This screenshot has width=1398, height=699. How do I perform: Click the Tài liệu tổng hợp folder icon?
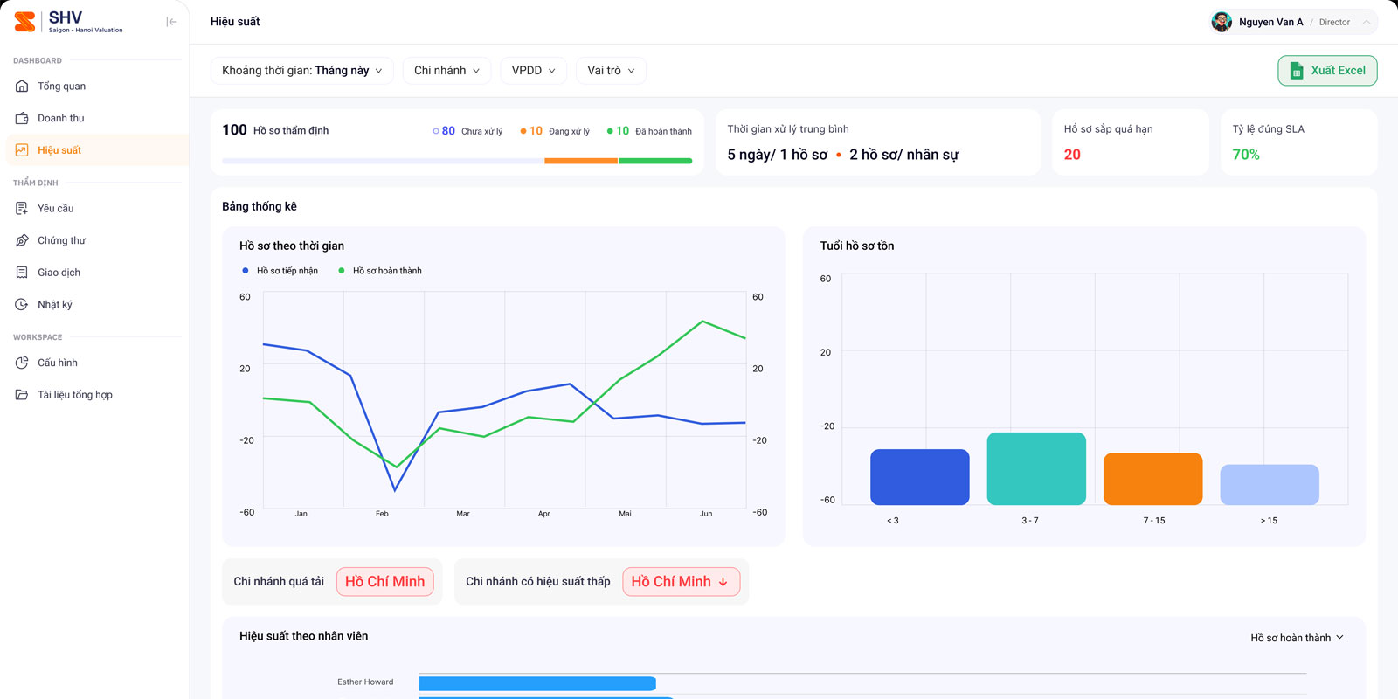[x=22, y=395]
